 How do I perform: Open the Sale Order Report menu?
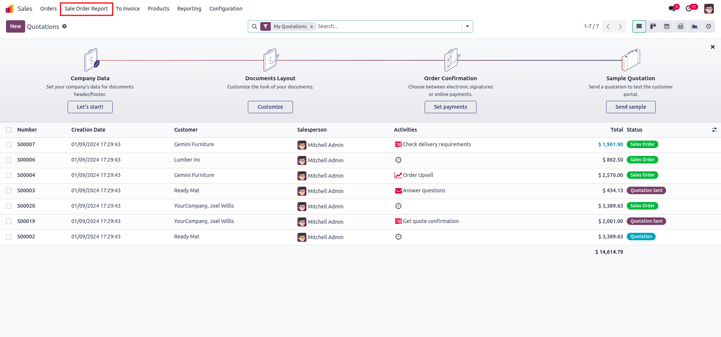tap(86, 9)
